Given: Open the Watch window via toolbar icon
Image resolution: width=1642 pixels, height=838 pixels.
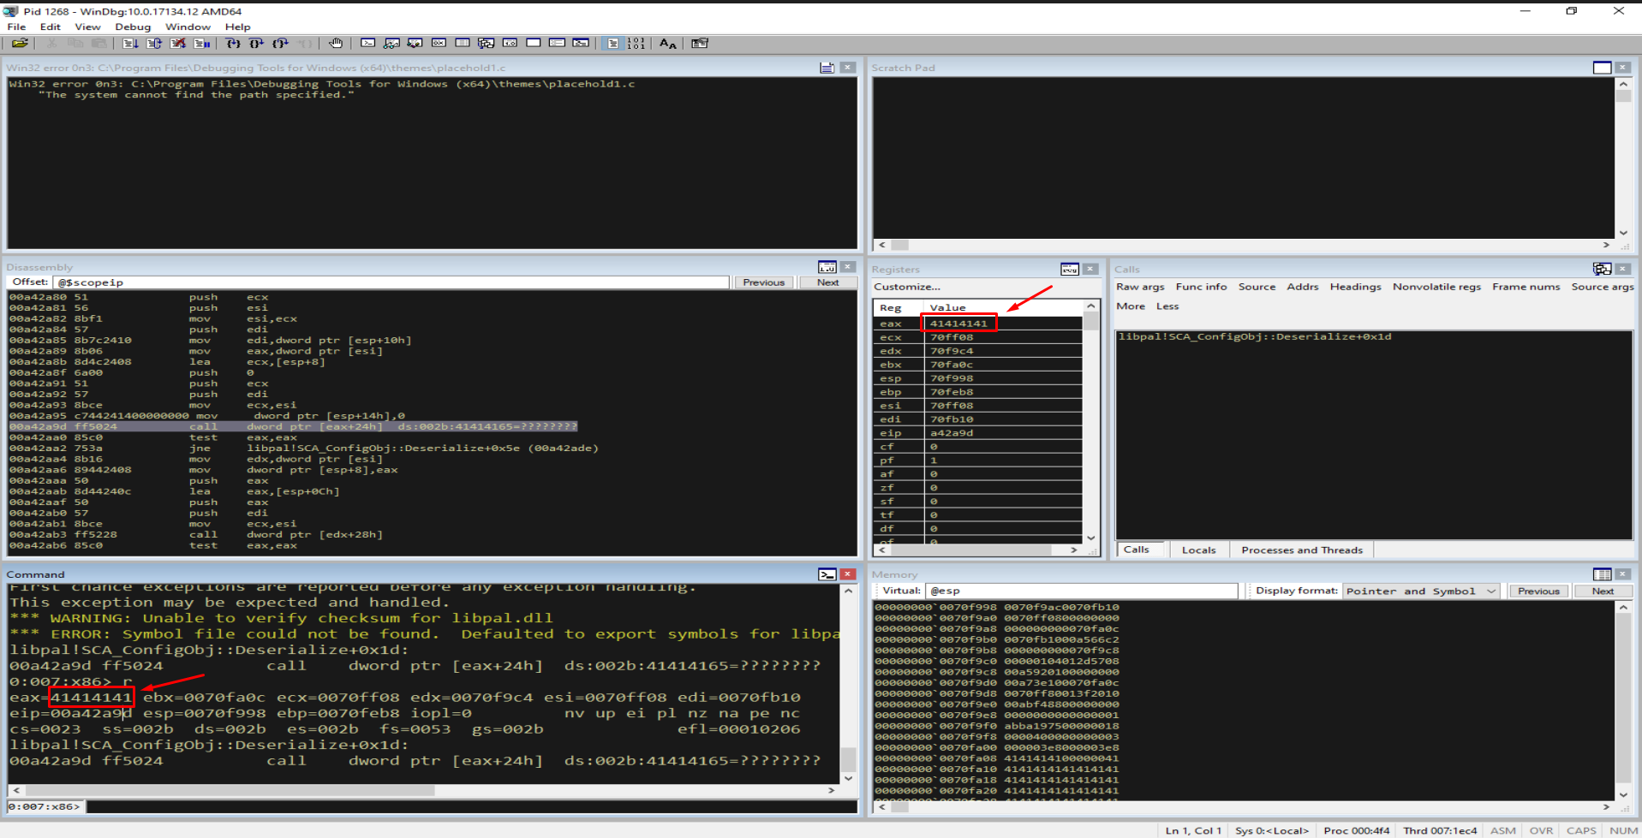Looking at the screenshot, I should pos(391,43).
